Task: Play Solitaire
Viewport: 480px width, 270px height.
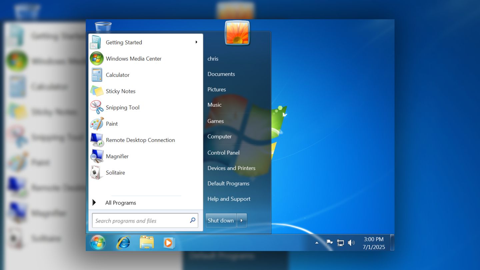Action: coord(115,173)
